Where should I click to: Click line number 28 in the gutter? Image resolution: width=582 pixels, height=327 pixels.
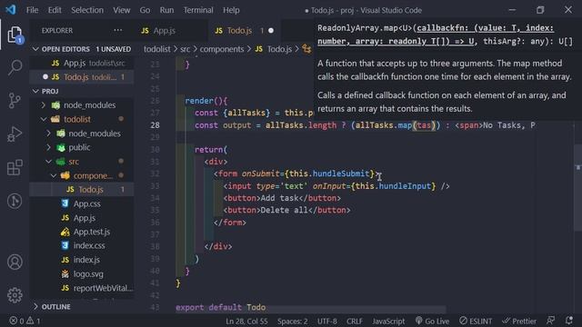click(156, 125)
